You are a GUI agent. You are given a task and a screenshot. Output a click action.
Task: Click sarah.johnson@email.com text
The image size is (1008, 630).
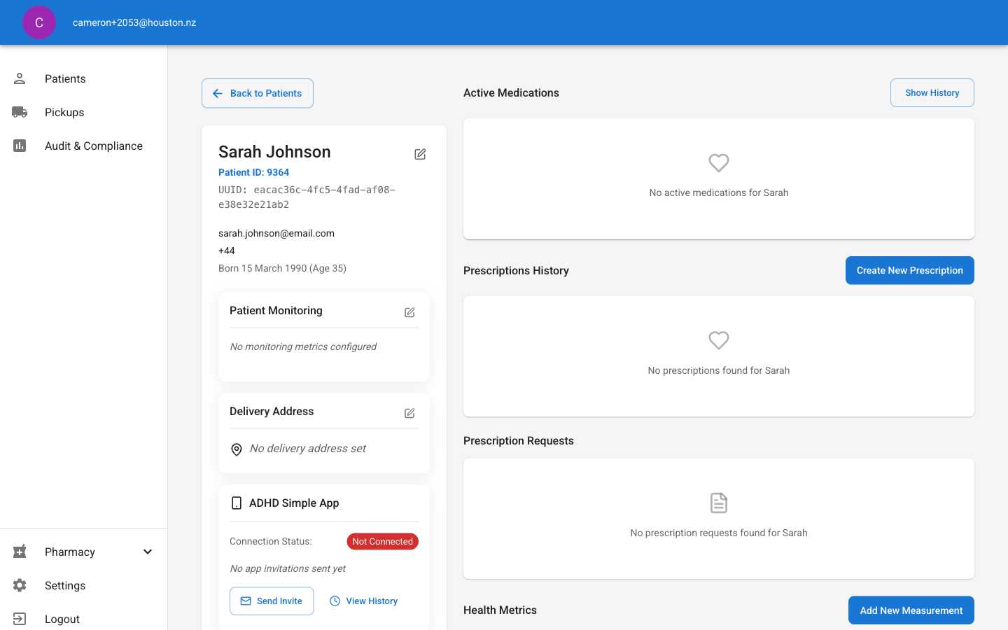click(x=276, y=233)
